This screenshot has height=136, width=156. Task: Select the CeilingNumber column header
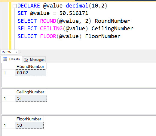point(31,92)
